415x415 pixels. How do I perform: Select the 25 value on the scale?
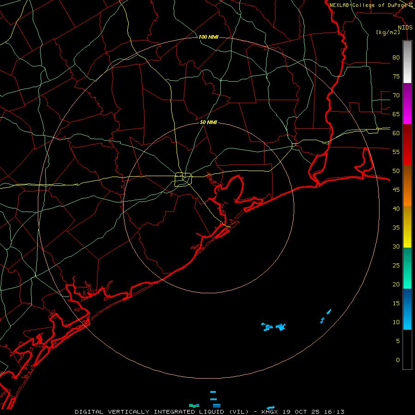[x=396, y=266]
